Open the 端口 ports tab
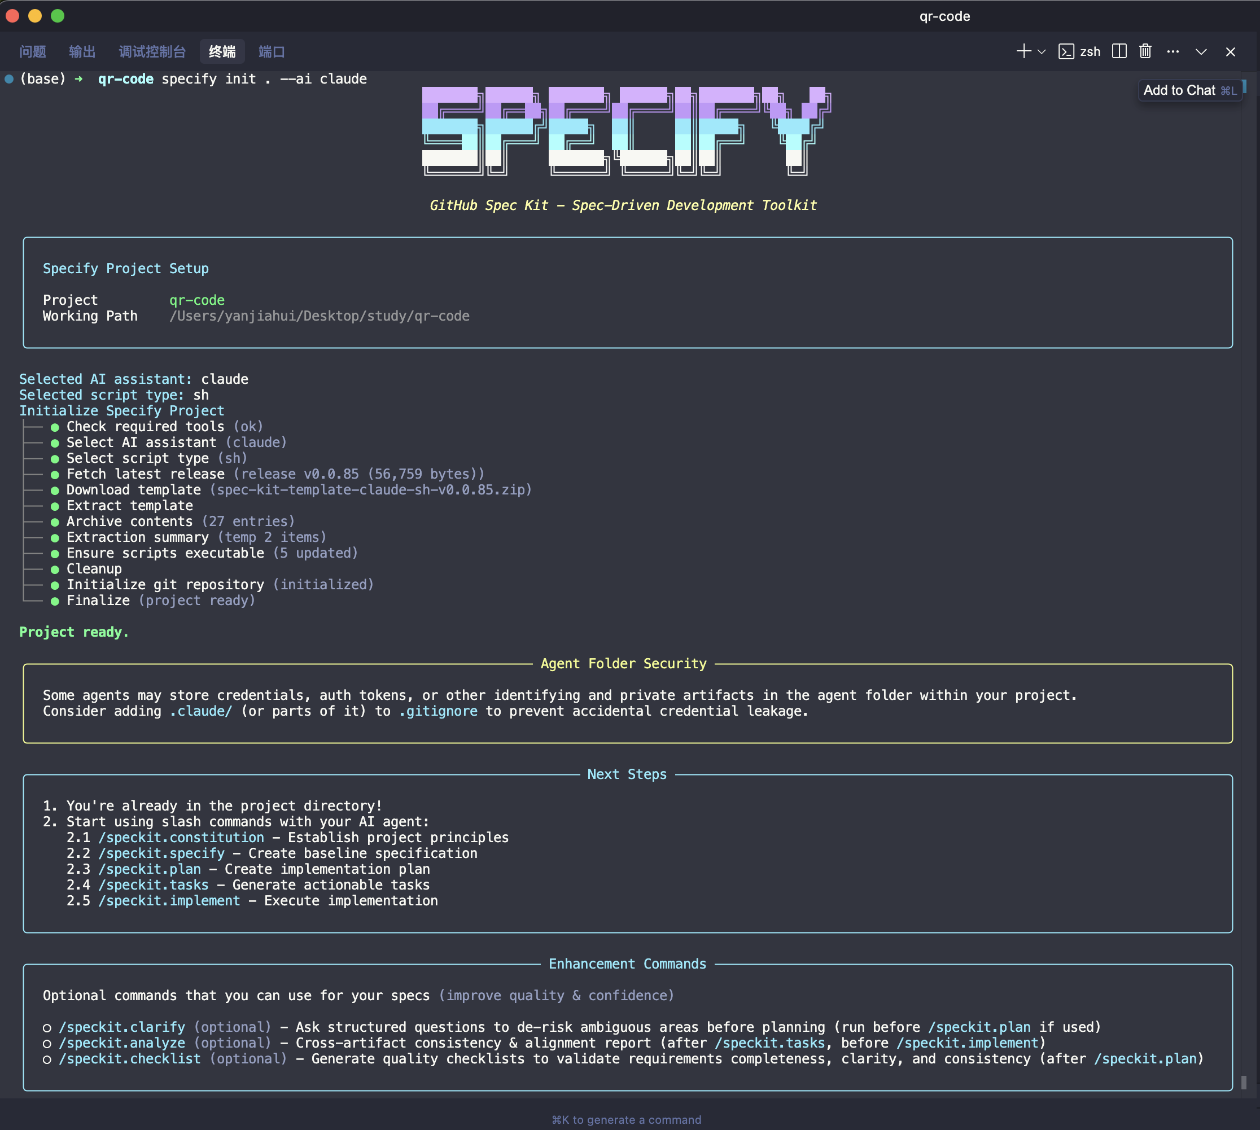This screenshot has height=1130, width=1260. coord(272,51)
